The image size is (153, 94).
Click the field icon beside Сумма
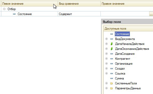(112, 78)
